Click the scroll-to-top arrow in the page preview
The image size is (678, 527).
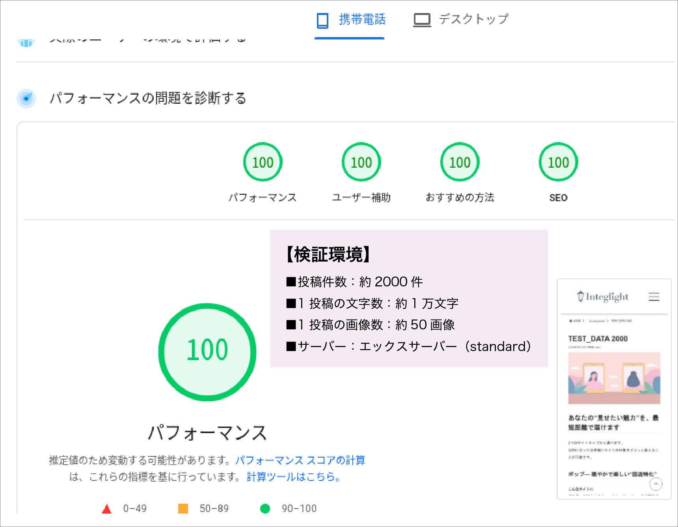click(x=656, y=484)
